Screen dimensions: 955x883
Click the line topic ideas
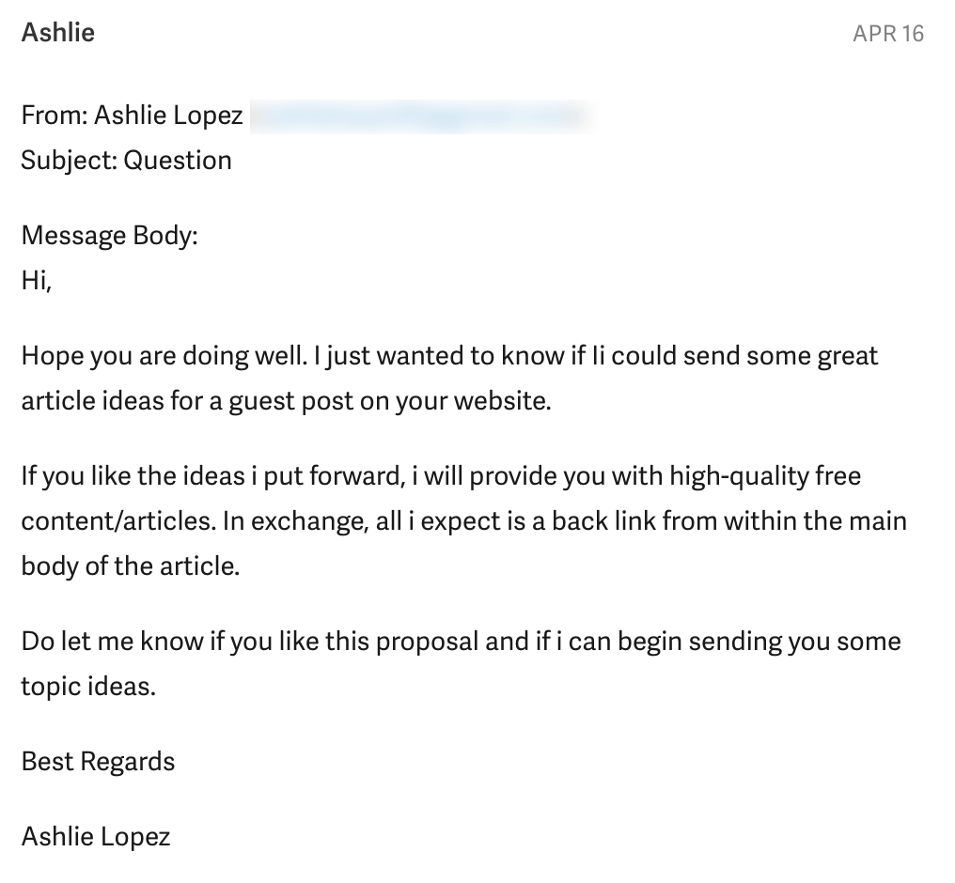(x=87, y=686)
